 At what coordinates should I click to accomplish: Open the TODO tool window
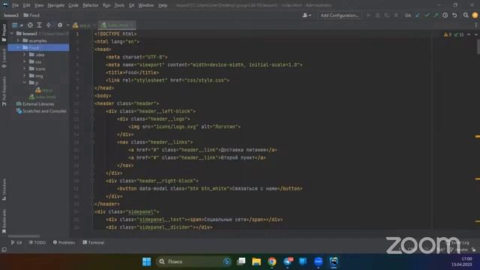(37, 242)
